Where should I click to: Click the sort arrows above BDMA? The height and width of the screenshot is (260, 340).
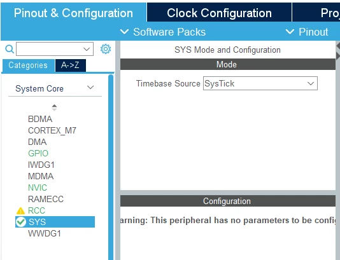coord(54,107)
